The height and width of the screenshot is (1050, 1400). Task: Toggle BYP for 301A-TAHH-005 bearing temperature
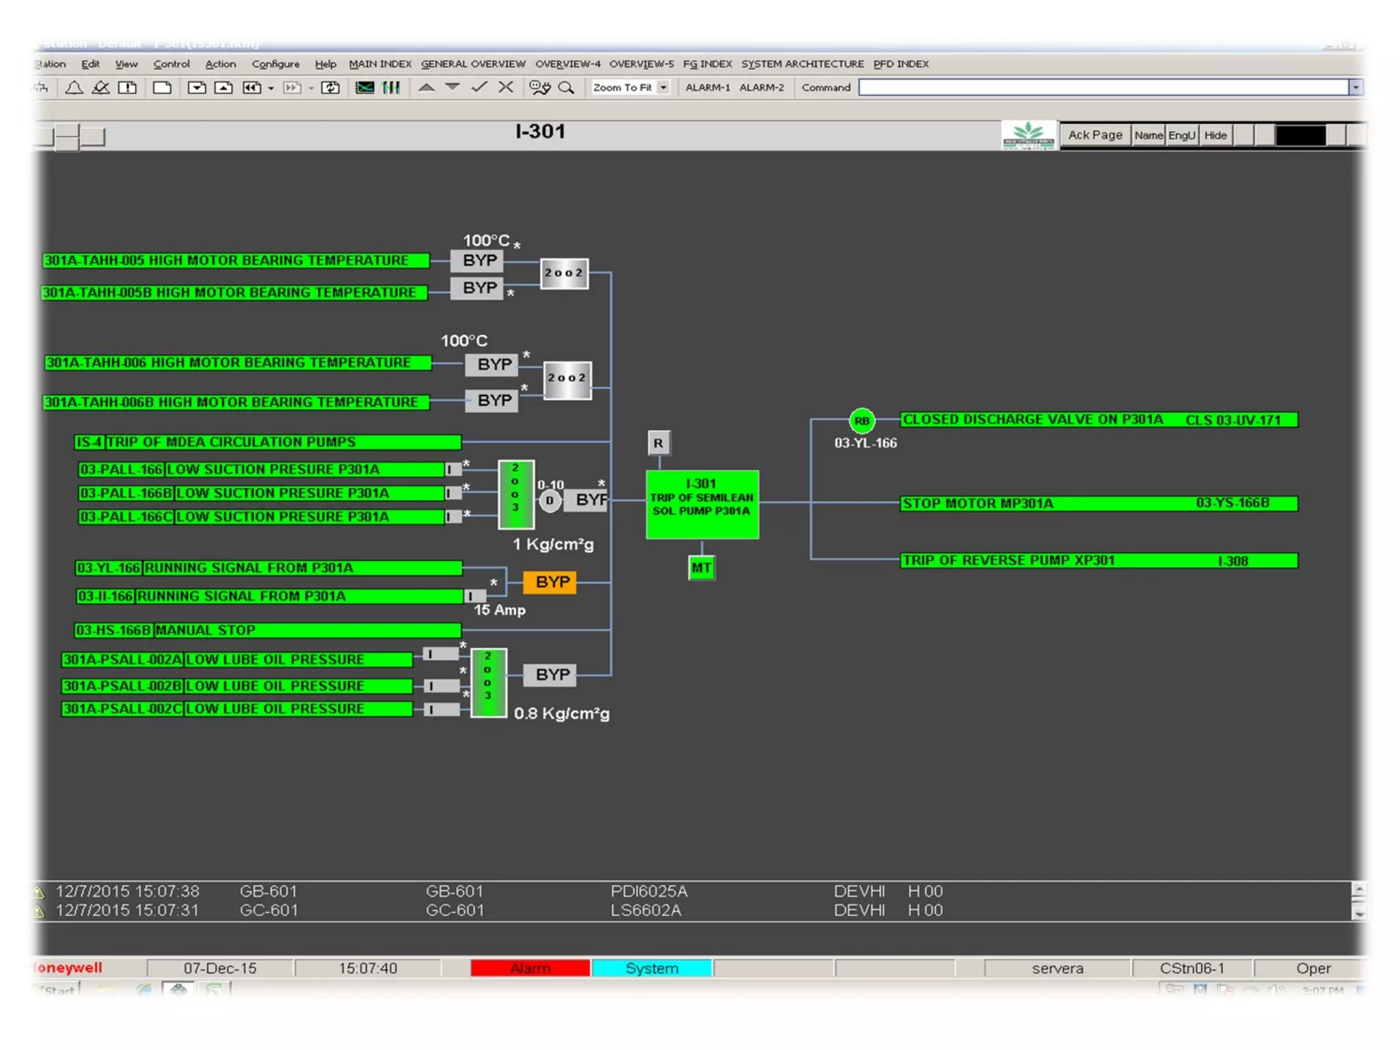click(479, 260)
